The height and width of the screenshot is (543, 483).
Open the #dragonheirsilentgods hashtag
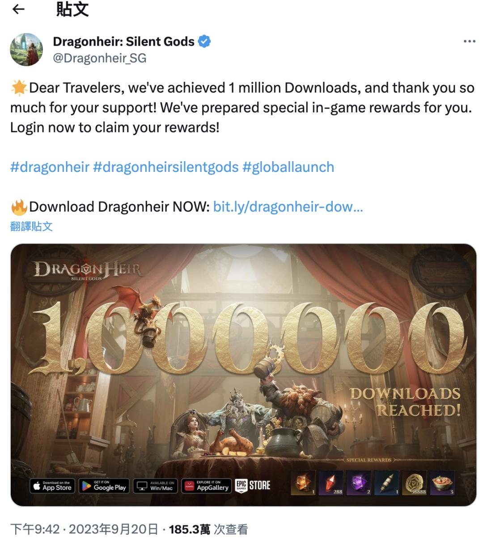coord(166,167)
